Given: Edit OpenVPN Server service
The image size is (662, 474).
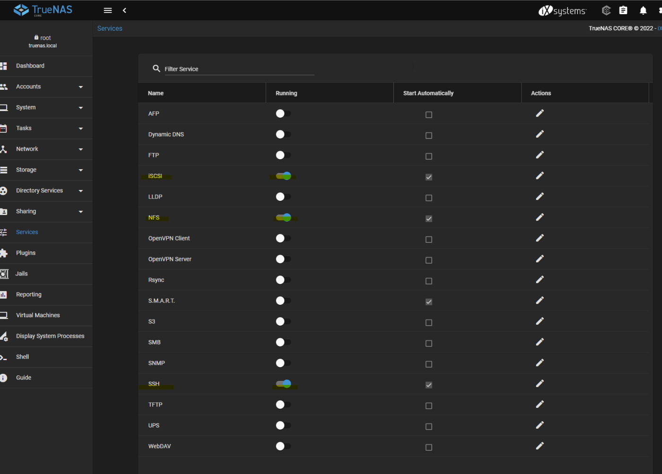Looking at the screenshot, I should tap(540, 259).
